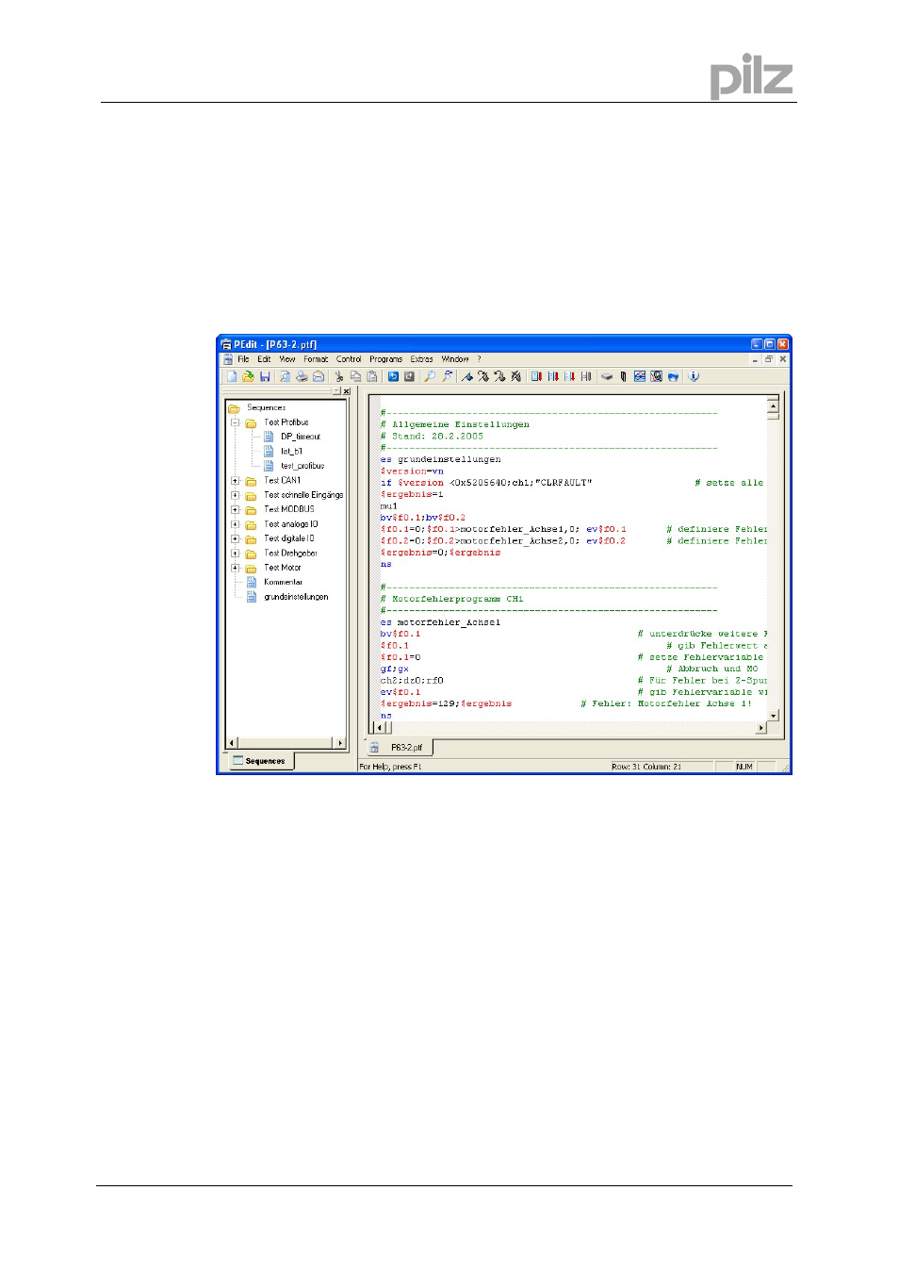Image resolution: width=899 pixels, height=1273 pixels.
Task: Select the Sequences root folder
Action: tap(266, 408)
